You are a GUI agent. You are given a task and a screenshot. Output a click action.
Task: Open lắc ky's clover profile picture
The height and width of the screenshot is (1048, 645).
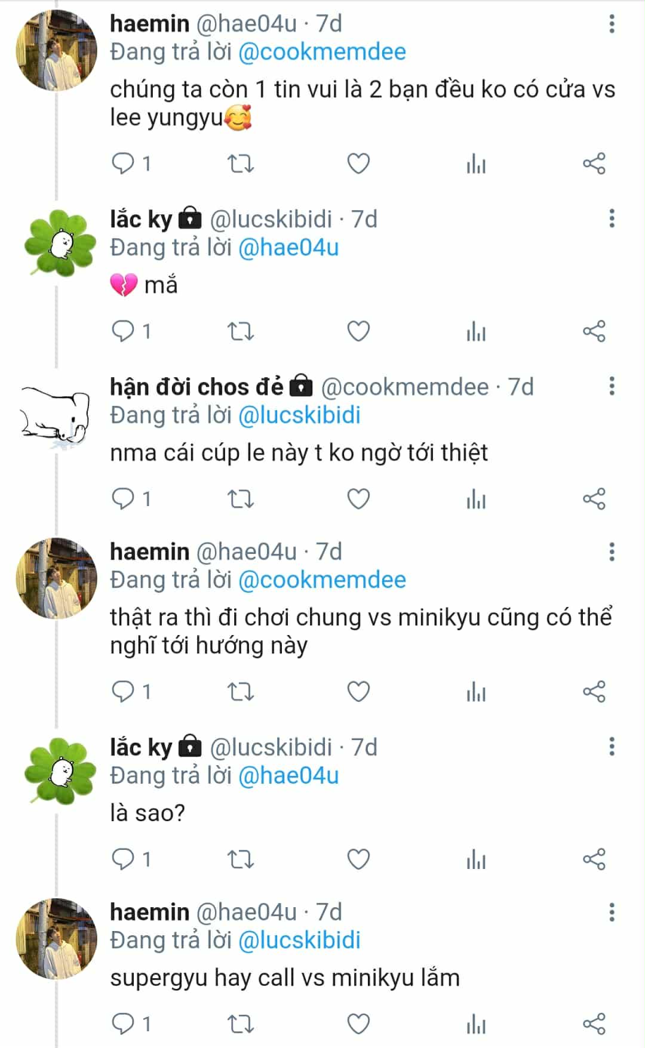pyautogui.click(x=59, y=242)
